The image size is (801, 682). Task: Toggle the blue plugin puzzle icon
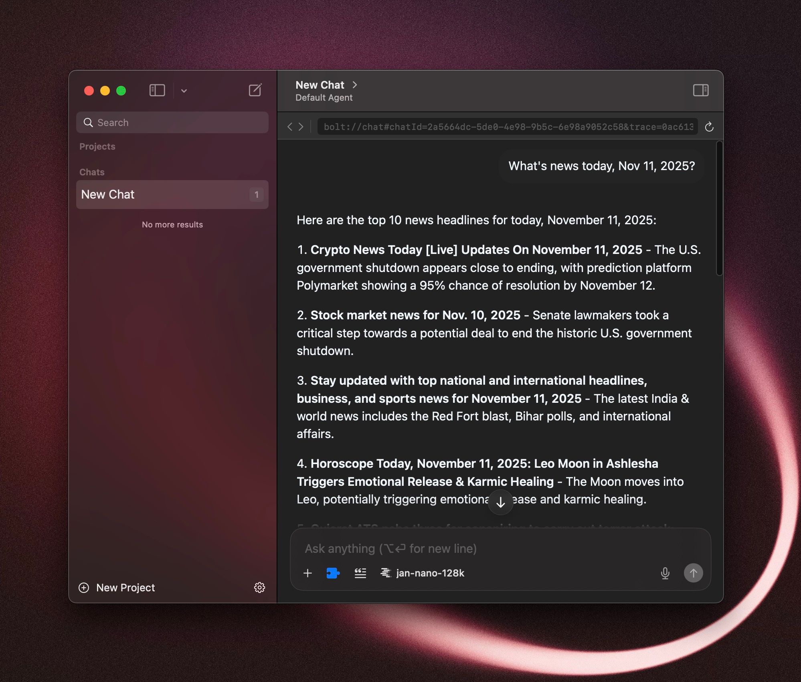(333, 573)
